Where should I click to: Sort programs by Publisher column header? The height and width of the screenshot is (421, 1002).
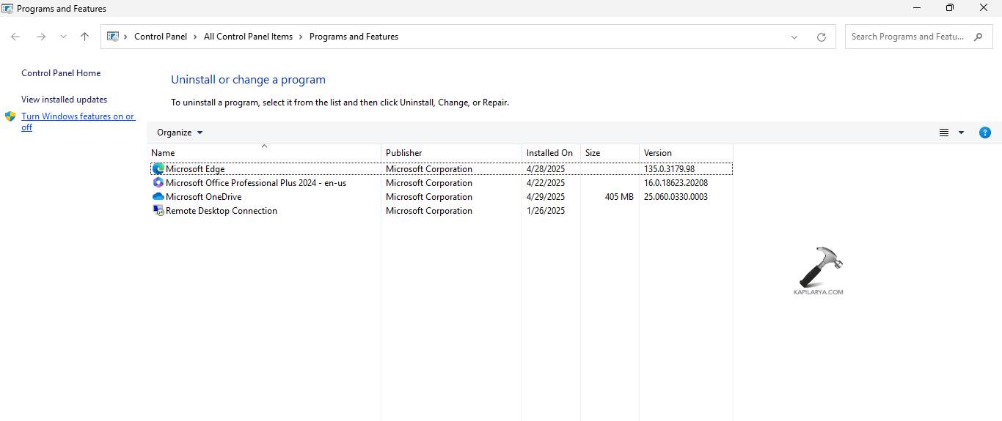[x=404, y=153]
